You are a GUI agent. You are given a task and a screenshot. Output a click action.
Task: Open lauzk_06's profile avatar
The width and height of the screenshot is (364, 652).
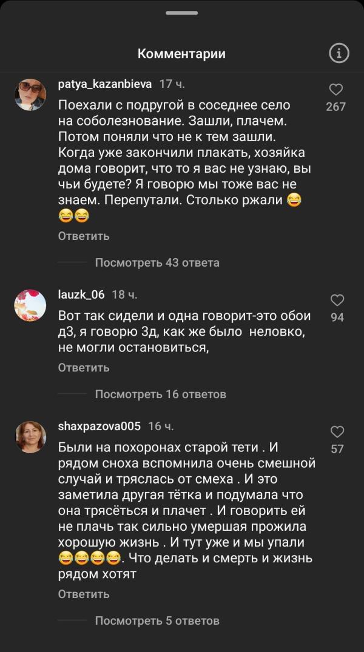[30, 305]
